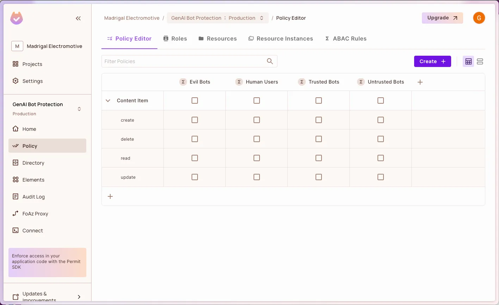
Task: Open GenAI Bot Protection environment switcher in sidebar
Action: pos(79,109)
